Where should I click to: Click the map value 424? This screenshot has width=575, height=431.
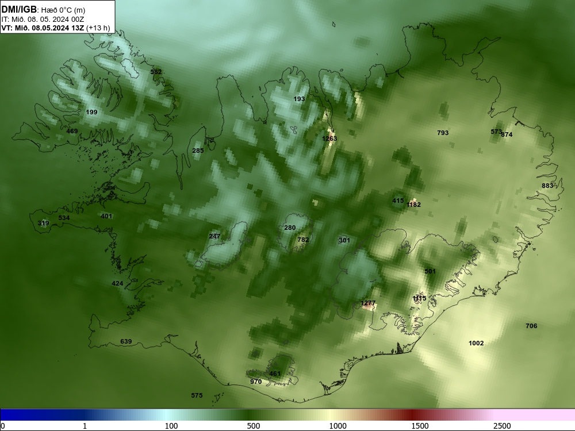pyautogui.click(x=117, y=284)
